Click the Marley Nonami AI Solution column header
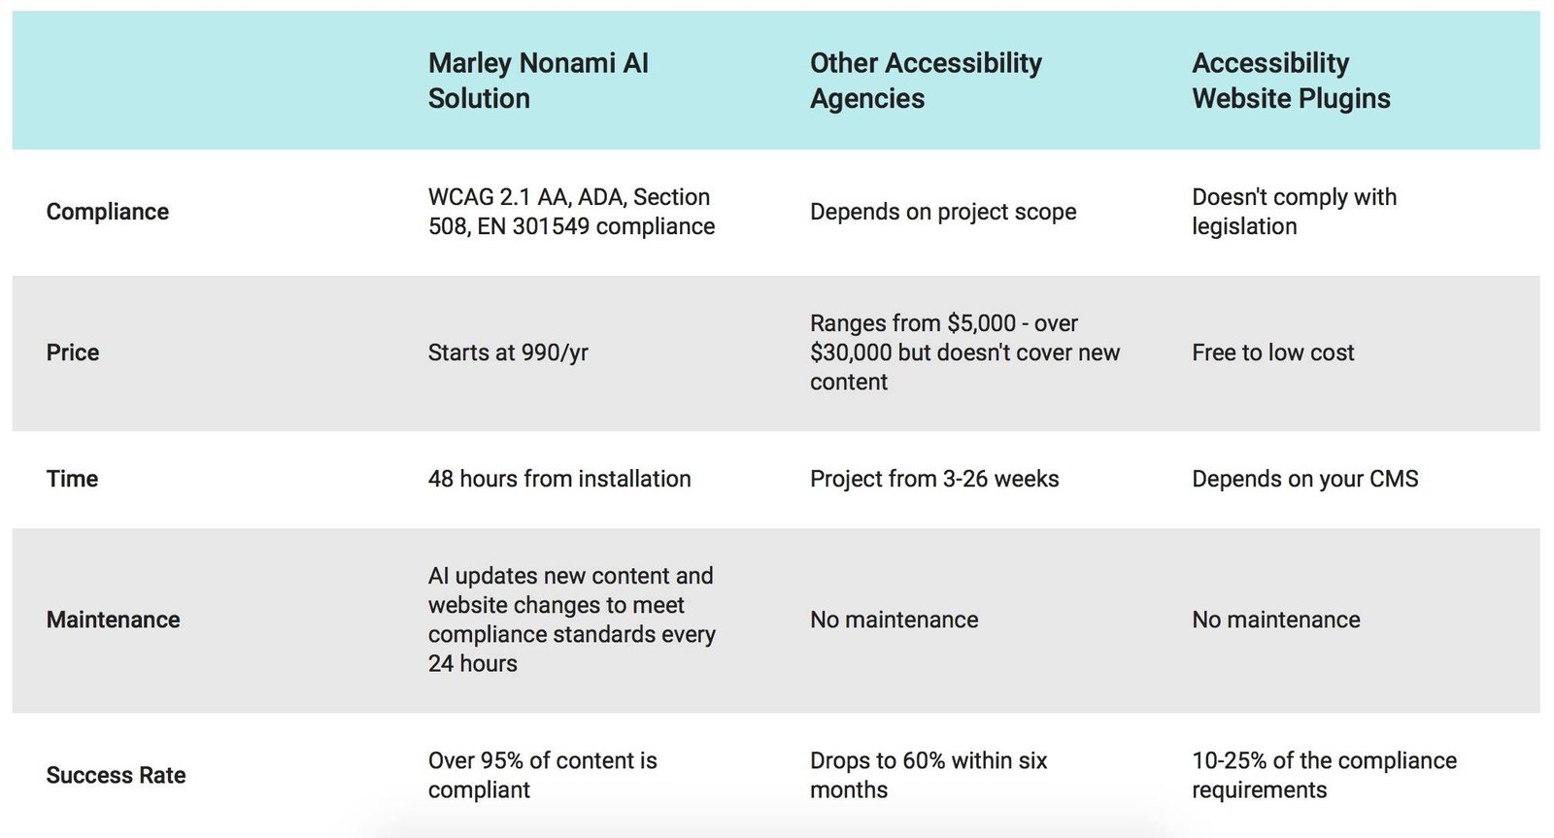 coord(538,81)
